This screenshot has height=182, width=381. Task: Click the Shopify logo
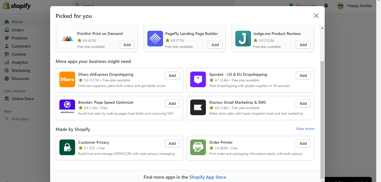point(17,6)
